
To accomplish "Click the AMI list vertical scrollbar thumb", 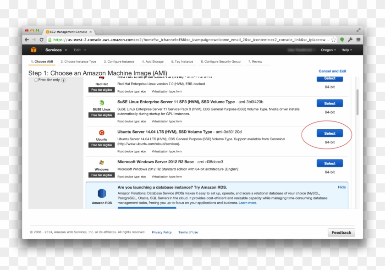I will pos(357,102).
